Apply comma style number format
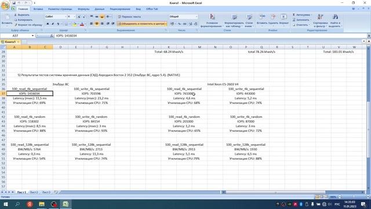This screenshot has height=209, width=371. click(184, 24)
